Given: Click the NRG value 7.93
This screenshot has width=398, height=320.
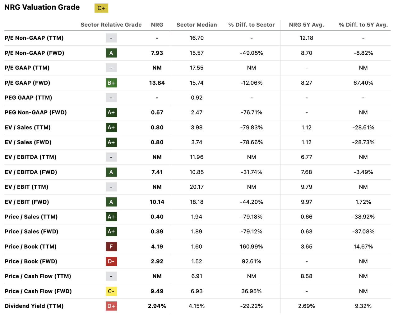Looking at the screenshot, I should tap(157, 53).
